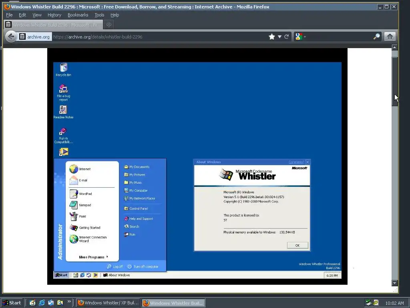Image resolution: width=410 pixels, height=308 pixels.
Task: Expand the quick launch overflow chevron
Action: point(69,302)
